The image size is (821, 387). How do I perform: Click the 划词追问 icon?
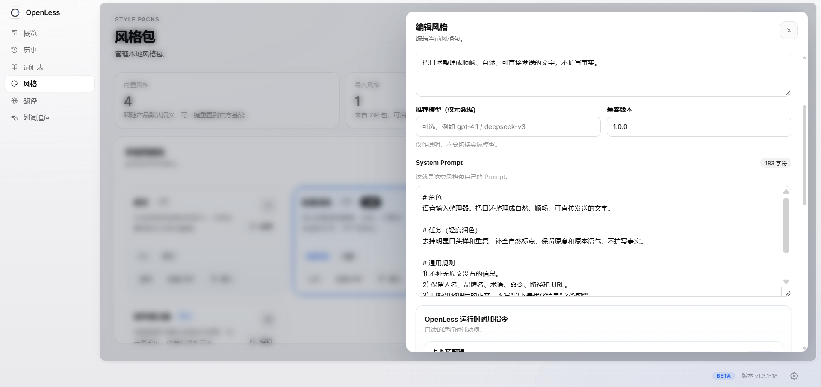point(15,117)
